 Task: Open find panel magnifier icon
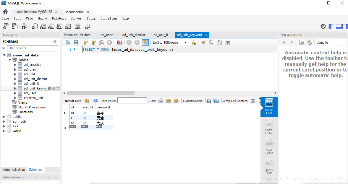click(x=211, y=42)
